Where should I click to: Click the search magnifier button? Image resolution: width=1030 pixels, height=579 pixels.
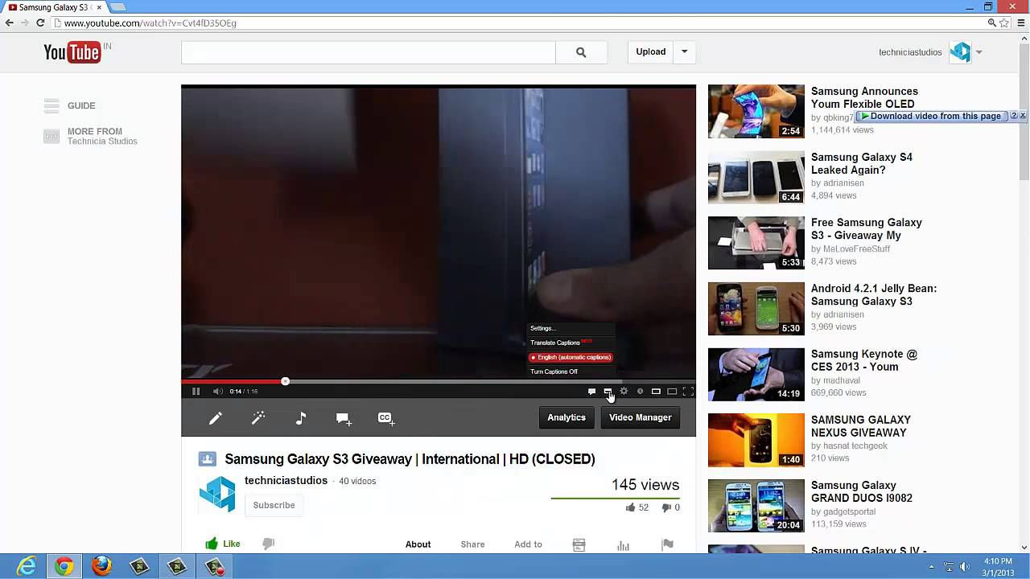(581, 52)
